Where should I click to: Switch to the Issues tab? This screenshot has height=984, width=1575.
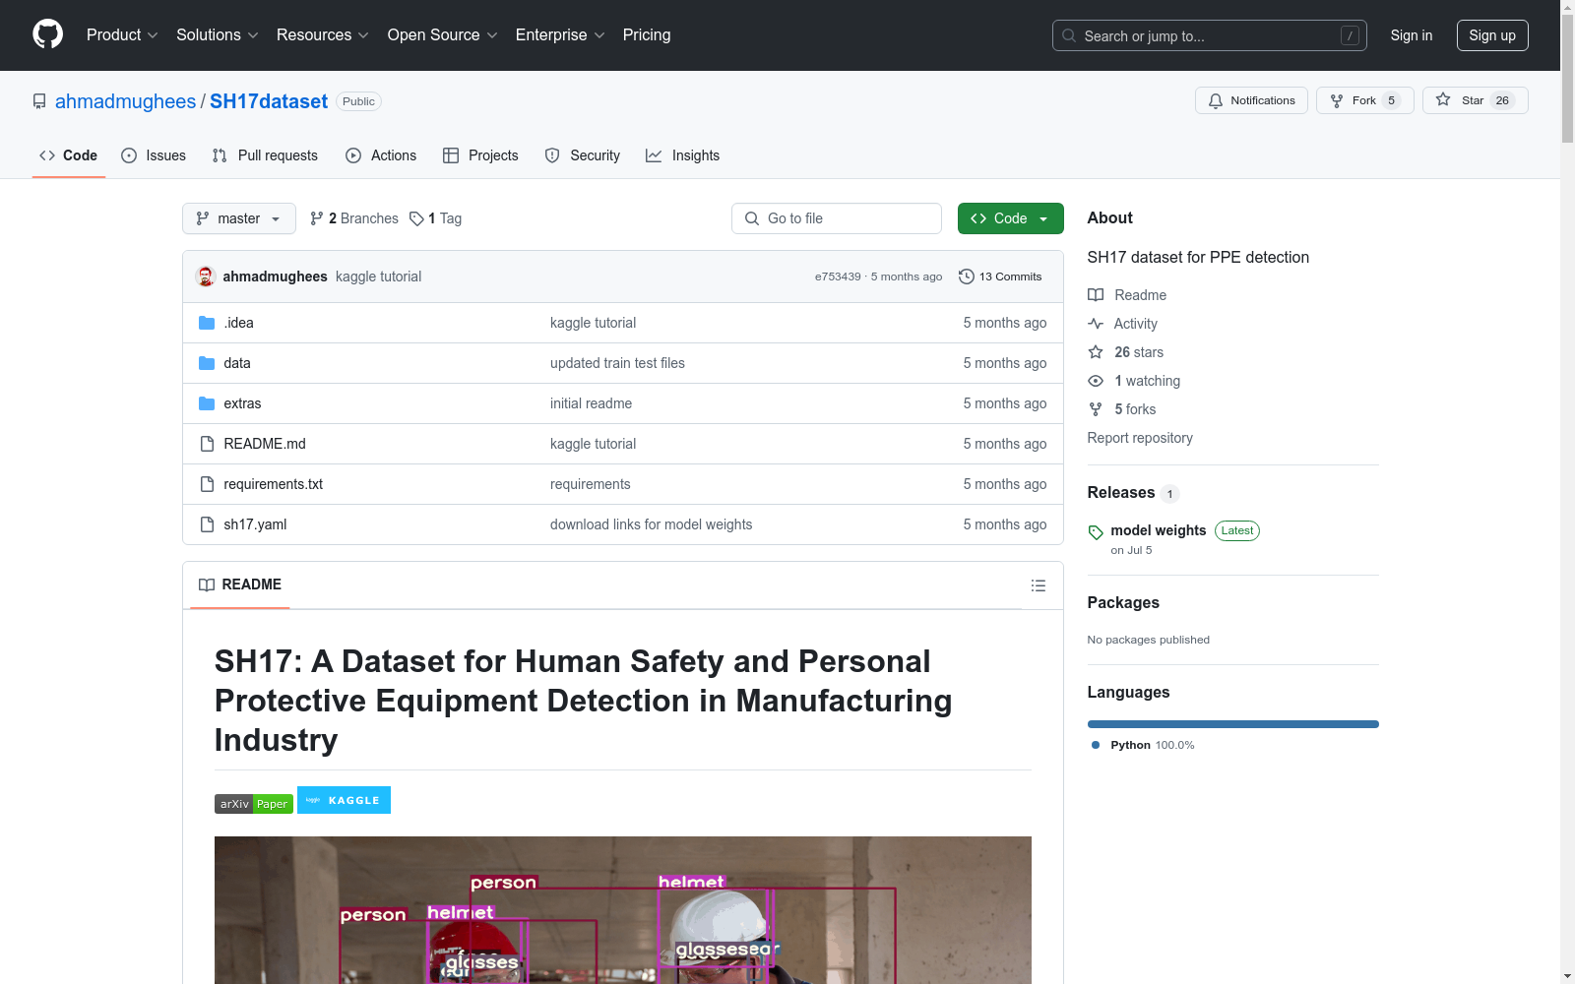tap(154, 155)
